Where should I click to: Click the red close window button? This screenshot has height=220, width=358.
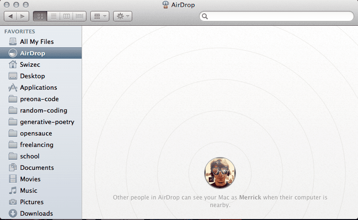point(7,5)
